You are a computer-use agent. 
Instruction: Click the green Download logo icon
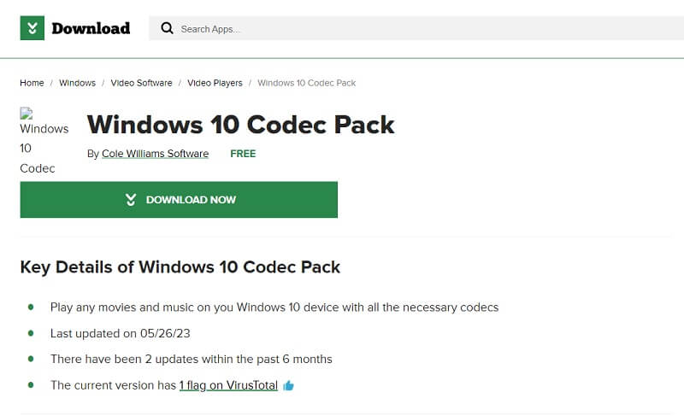point(32,28)
